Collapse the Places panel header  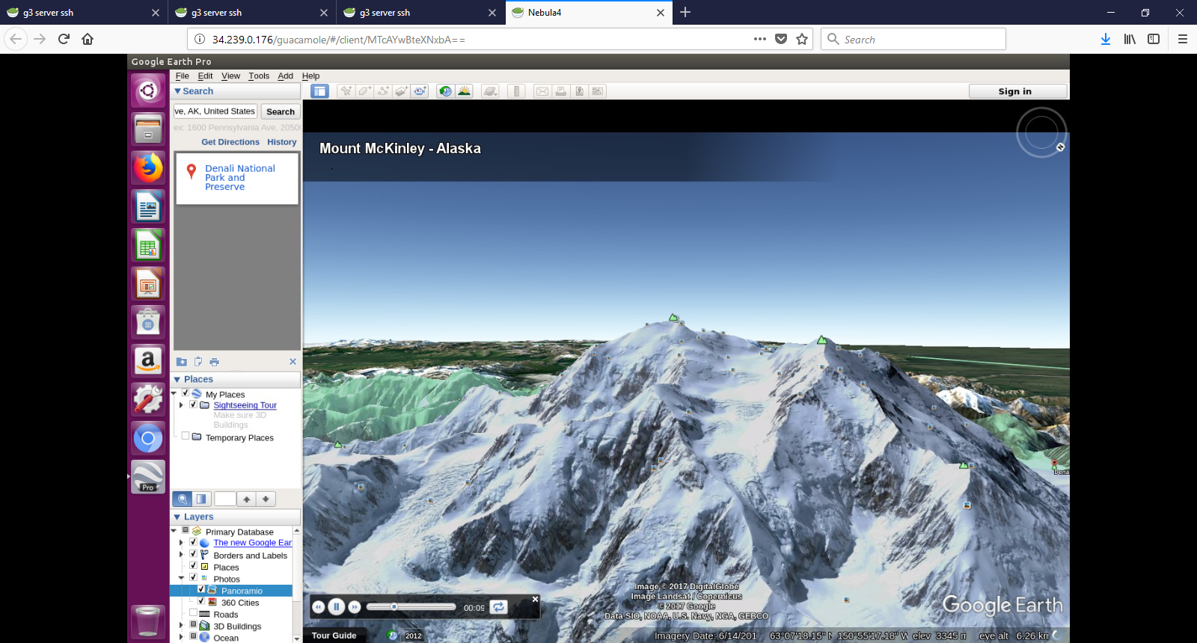236,380
